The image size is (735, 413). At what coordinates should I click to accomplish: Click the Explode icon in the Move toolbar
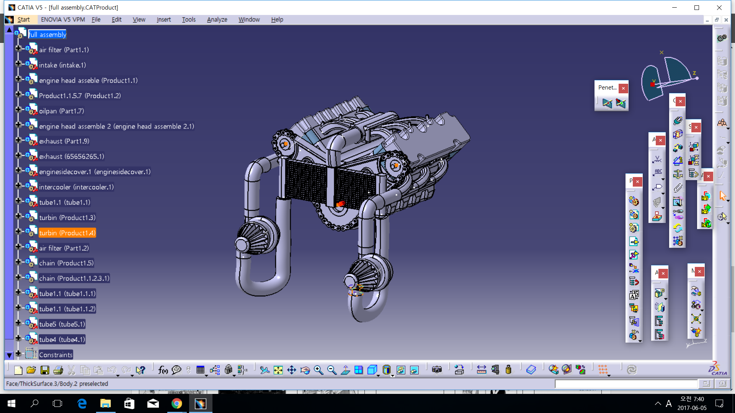[696, 318]
